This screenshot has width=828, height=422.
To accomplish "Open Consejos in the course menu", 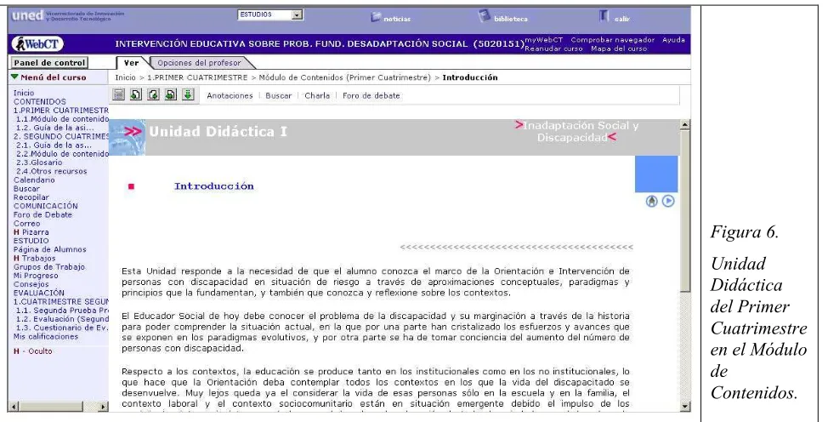I will pyautogui.click(x=31, y=284).
